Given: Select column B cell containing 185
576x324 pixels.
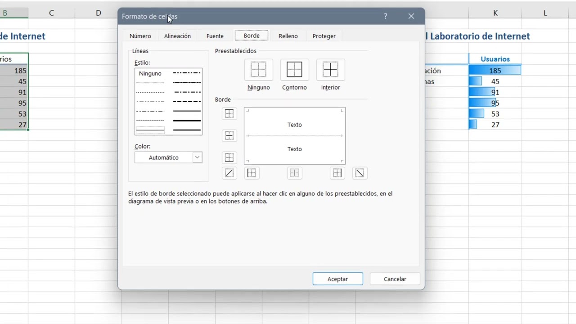Looking at the screenshot, I should tap(14, 71).
